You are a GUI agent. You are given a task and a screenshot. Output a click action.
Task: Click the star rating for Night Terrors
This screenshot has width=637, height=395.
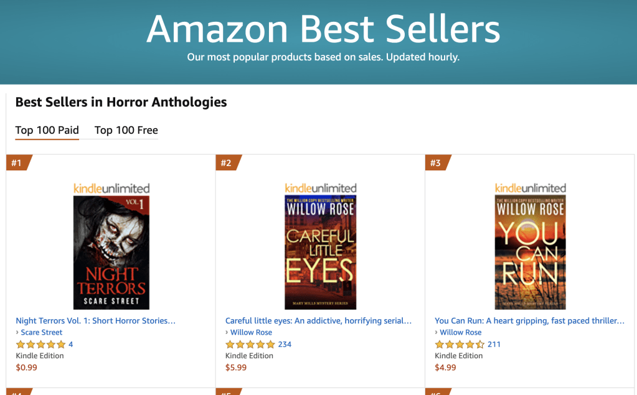click(x=40, y=344)
